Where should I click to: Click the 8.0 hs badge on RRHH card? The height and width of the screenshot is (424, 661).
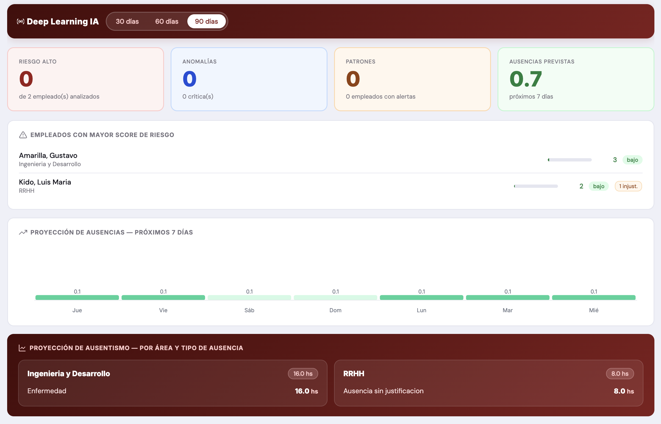(x=620, y=374)
